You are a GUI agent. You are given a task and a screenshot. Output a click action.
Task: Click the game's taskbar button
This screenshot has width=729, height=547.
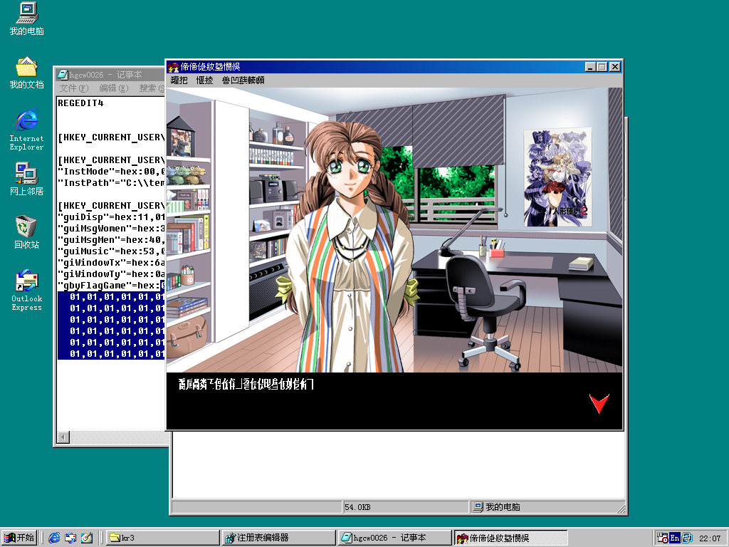pyautogui.click(x=511, y=538)
